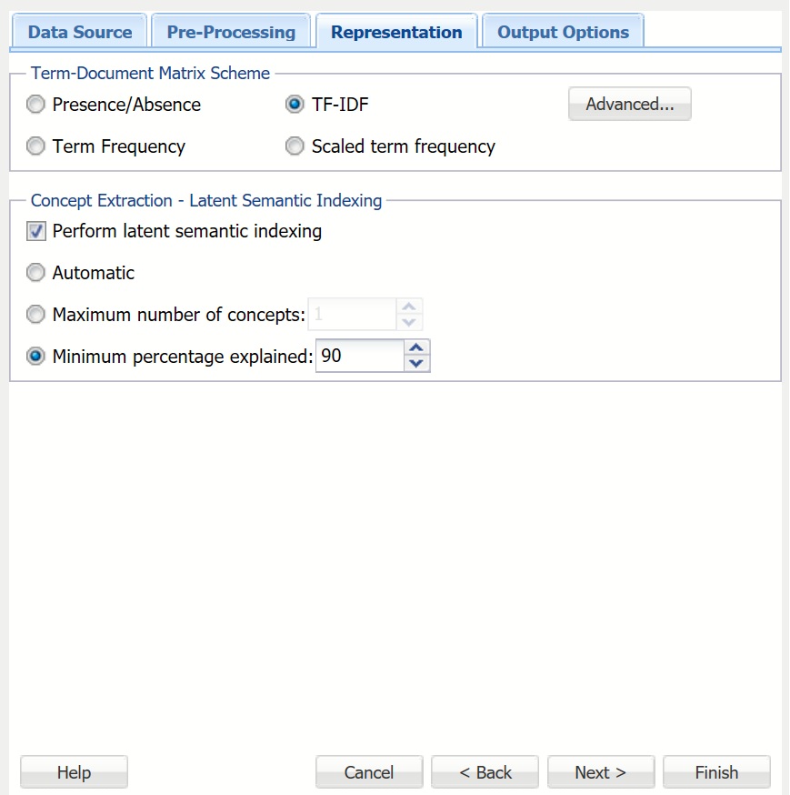Uncheck Perform latent semantic indexing
790x795 pixels.
tap(35, 232)
